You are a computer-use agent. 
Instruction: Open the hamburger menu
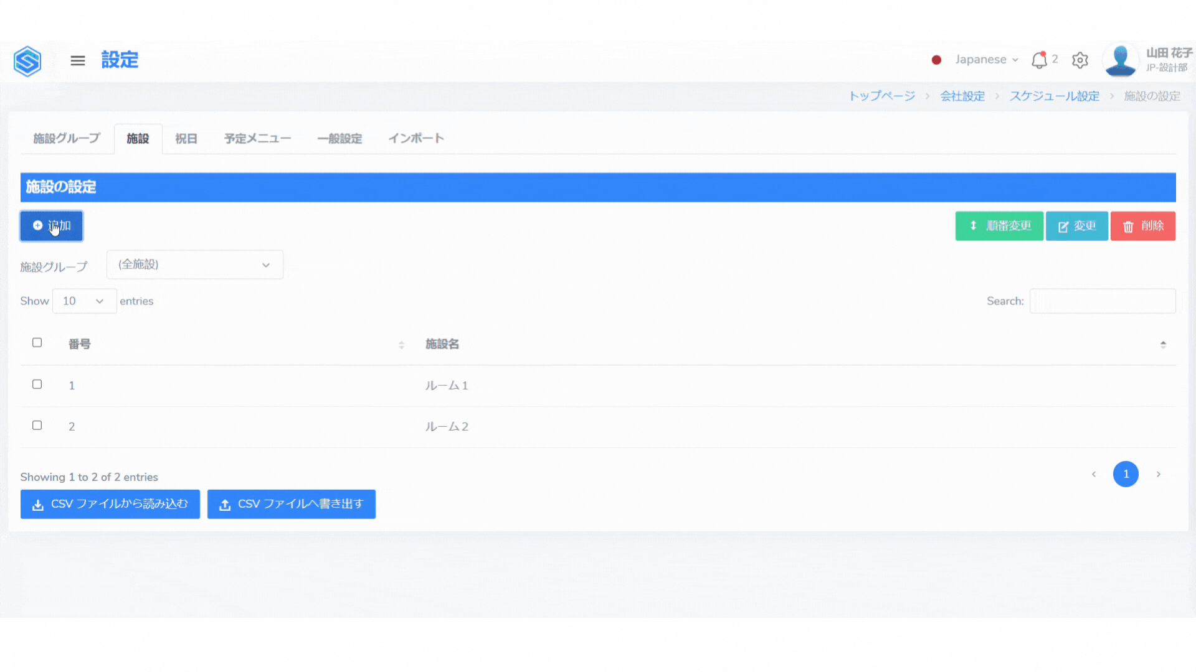(78, 60)
